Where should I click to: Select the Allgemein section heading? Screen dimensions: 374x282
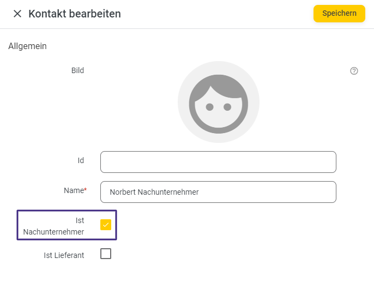click(x=27, y=46)
